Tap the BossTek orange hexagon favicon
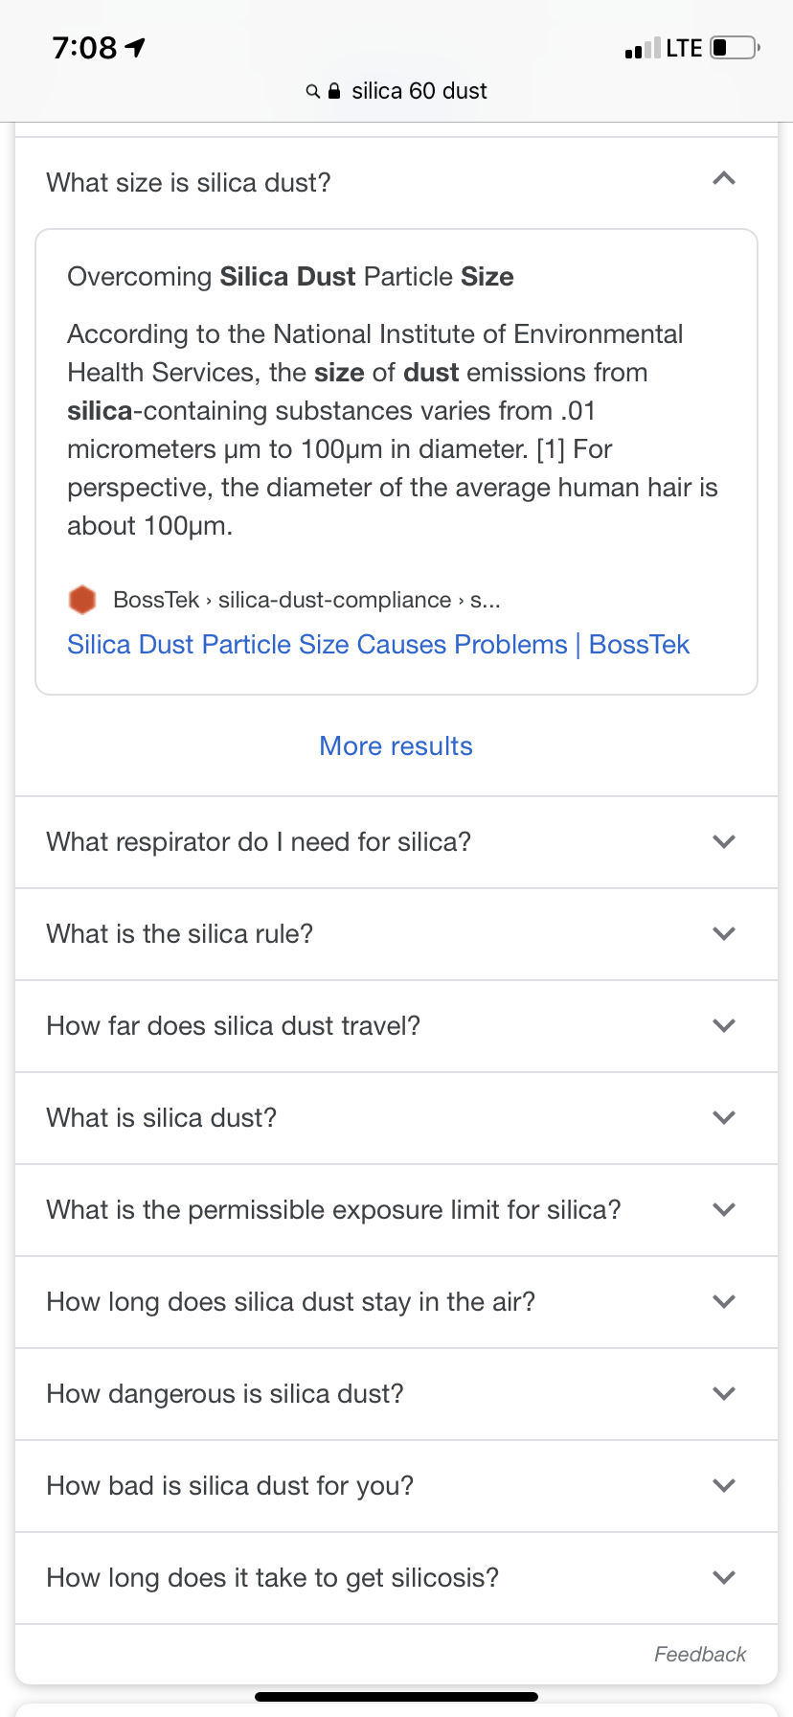The image size is (793, 1717). click(82, 600)
